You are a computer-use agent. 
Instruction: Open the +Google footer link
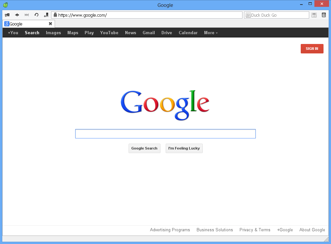pos(285,230)
